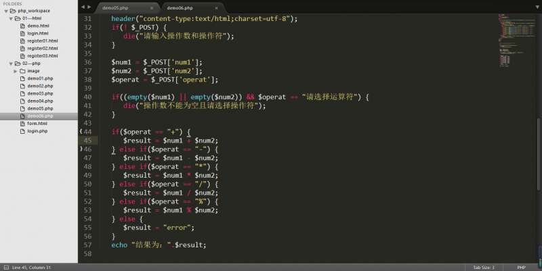542x271 pixels.
Task: Click the file icon next to form.html
Action: click(x=22, y=123)
